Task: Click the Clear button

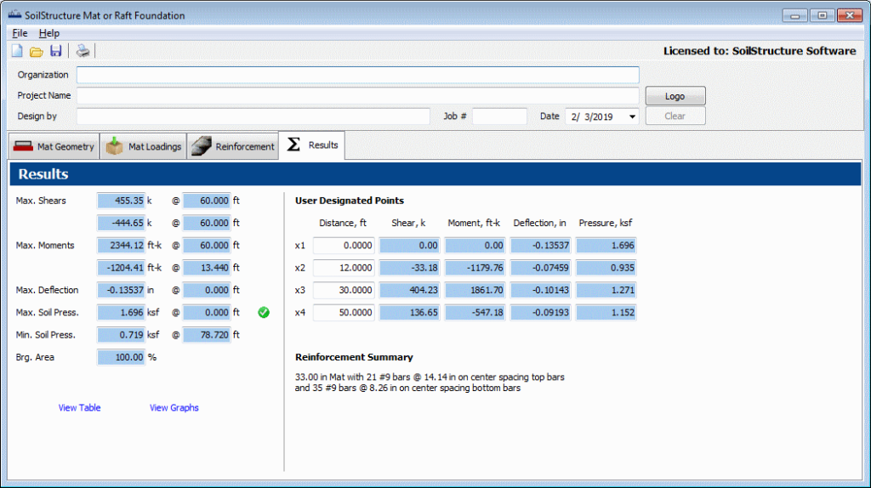Action: 675,116
